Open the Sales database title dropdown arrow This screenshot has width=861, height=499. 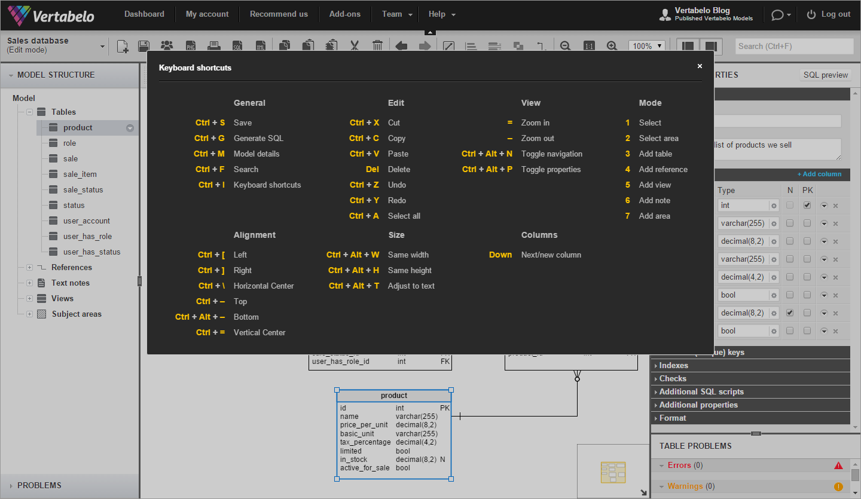[x=102, y=47]
